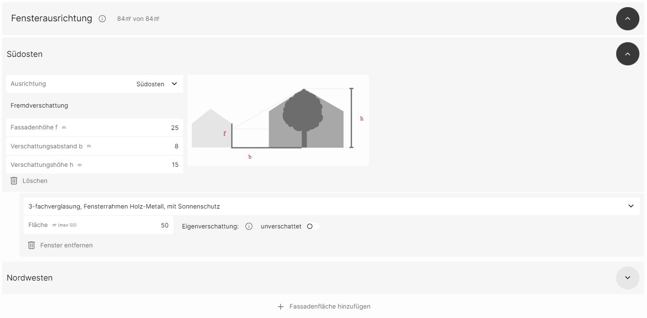Viewport: 647px width, 318px height.
Task: Collapse the Fensterausrichtung section
Action: [628, 19]
